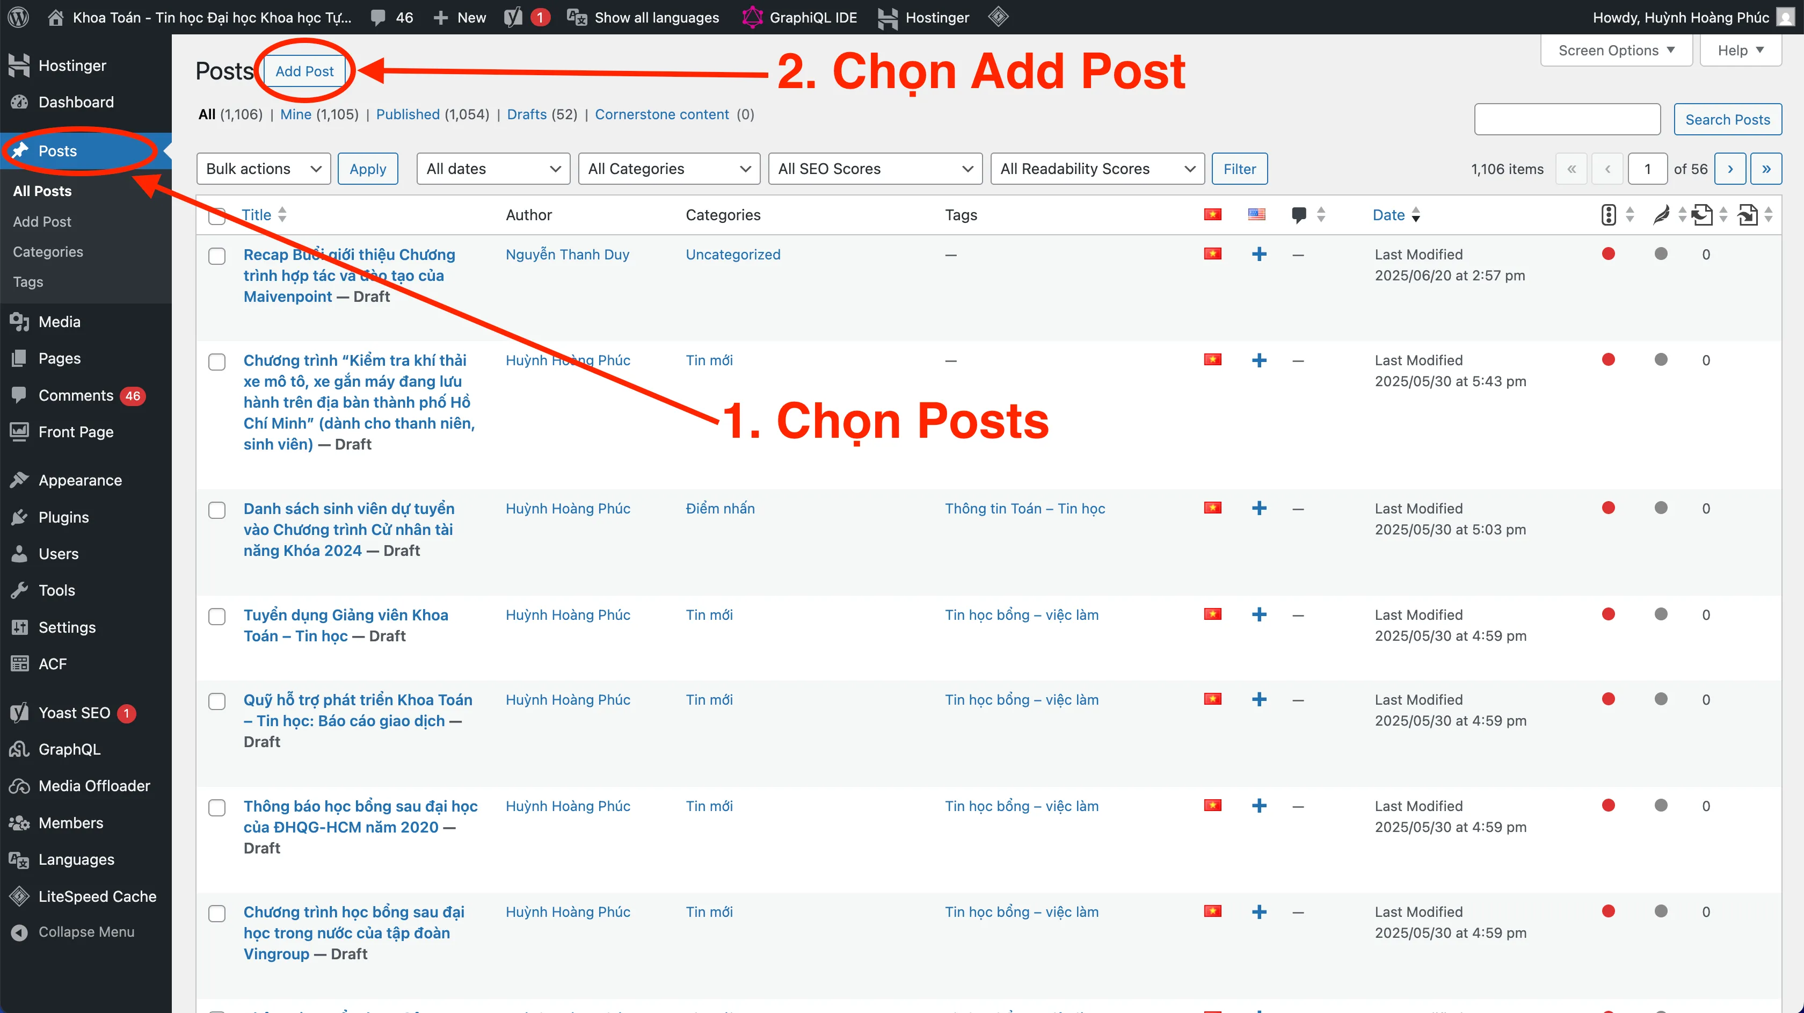
Task: Open the Media menu in sidebar
Action: coord(60,322)
